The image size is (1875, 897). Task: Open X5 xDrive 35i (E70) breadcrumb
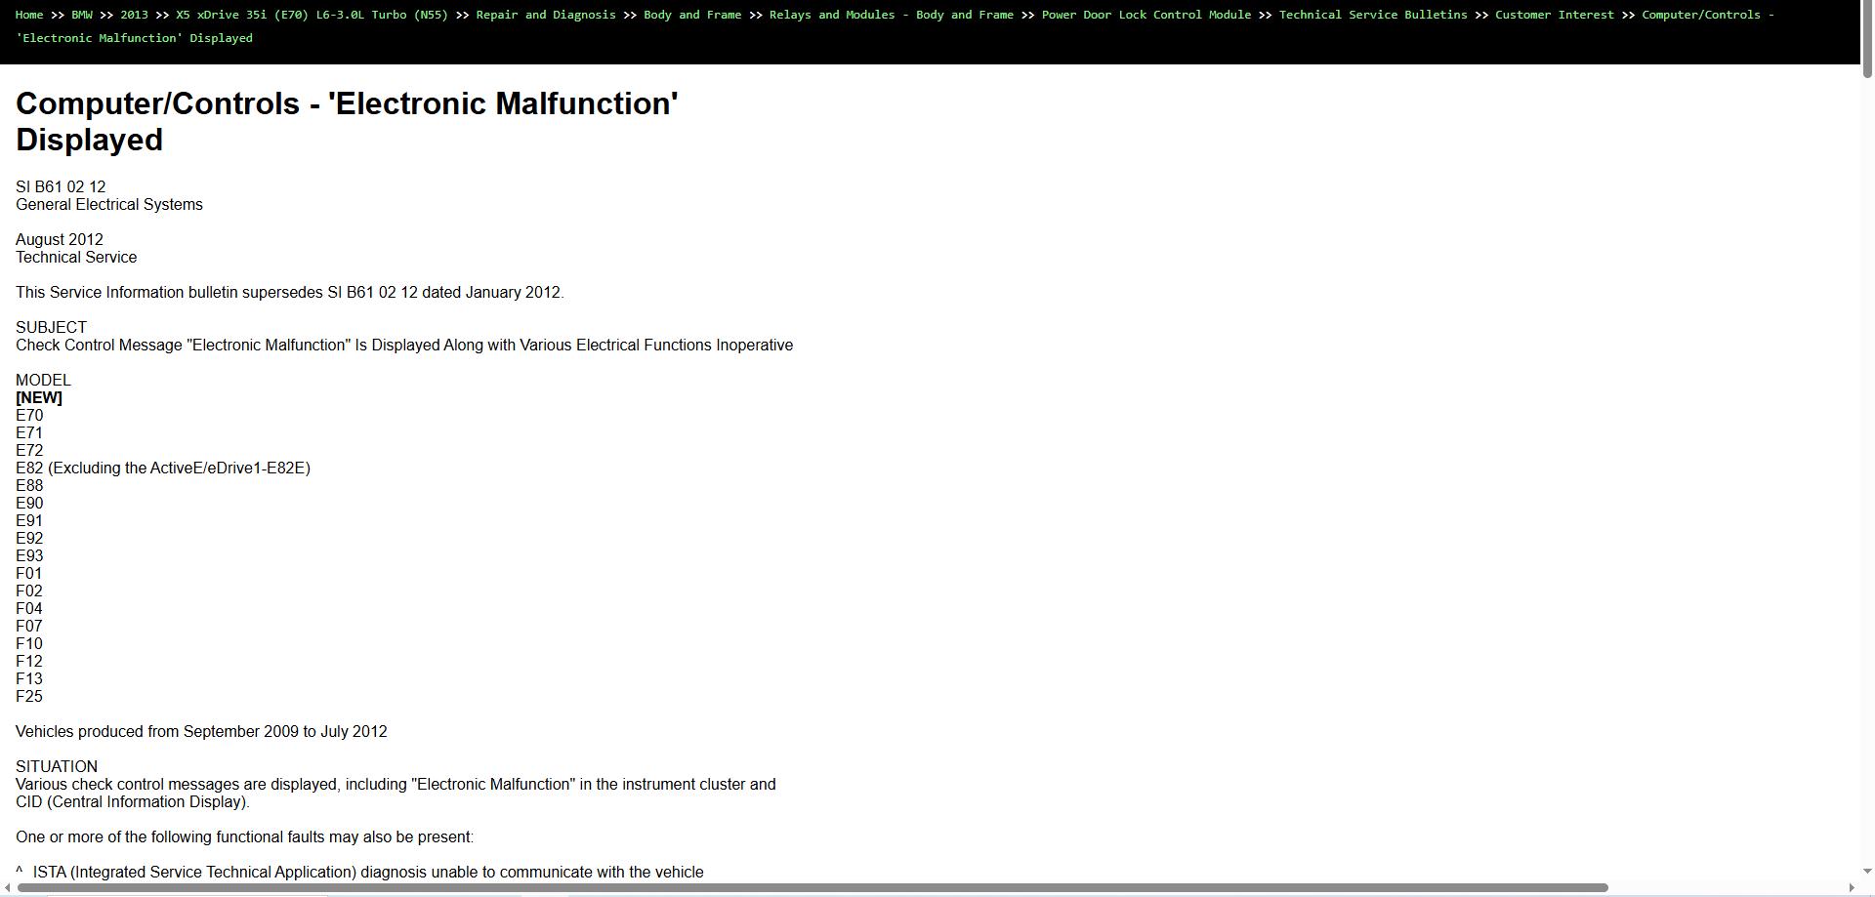pos(312,15)
